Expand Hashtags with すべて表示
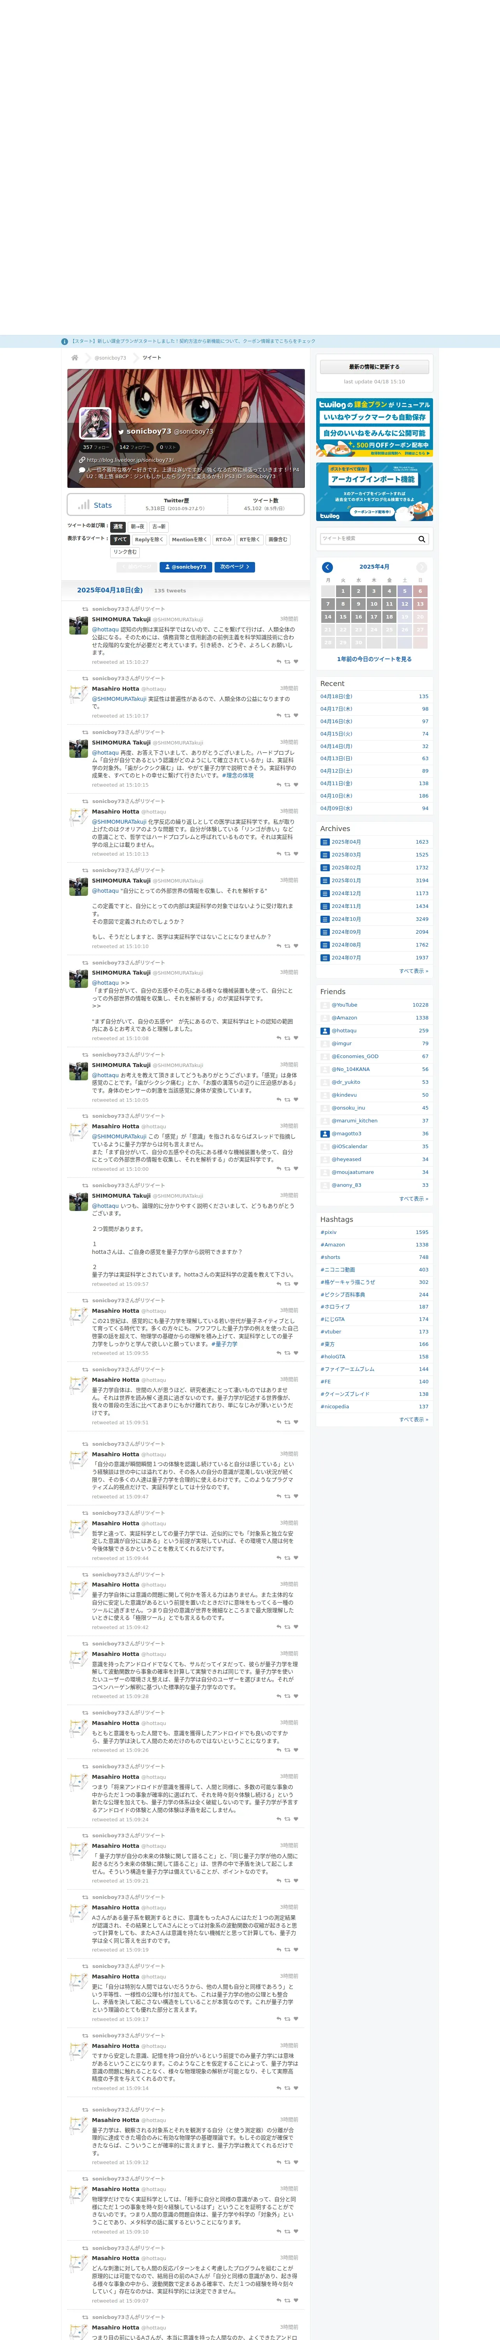This screenshot has width=500, height=2340. (414, 1420)
